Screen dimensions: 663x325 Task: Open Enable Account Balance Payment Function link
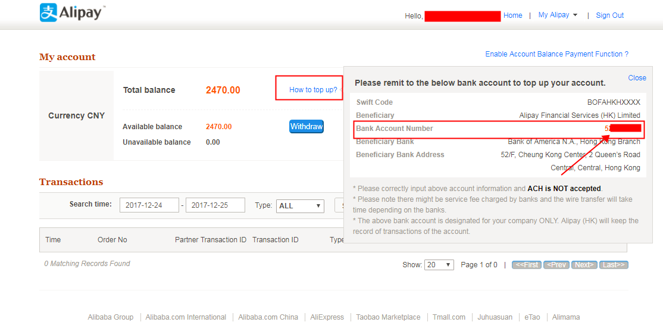[556, 54]
